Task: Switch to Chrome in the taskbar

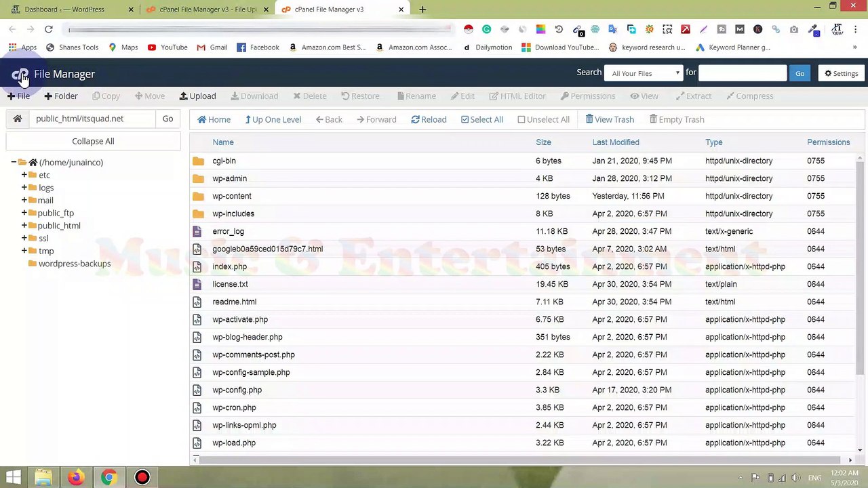Action: 108,477
